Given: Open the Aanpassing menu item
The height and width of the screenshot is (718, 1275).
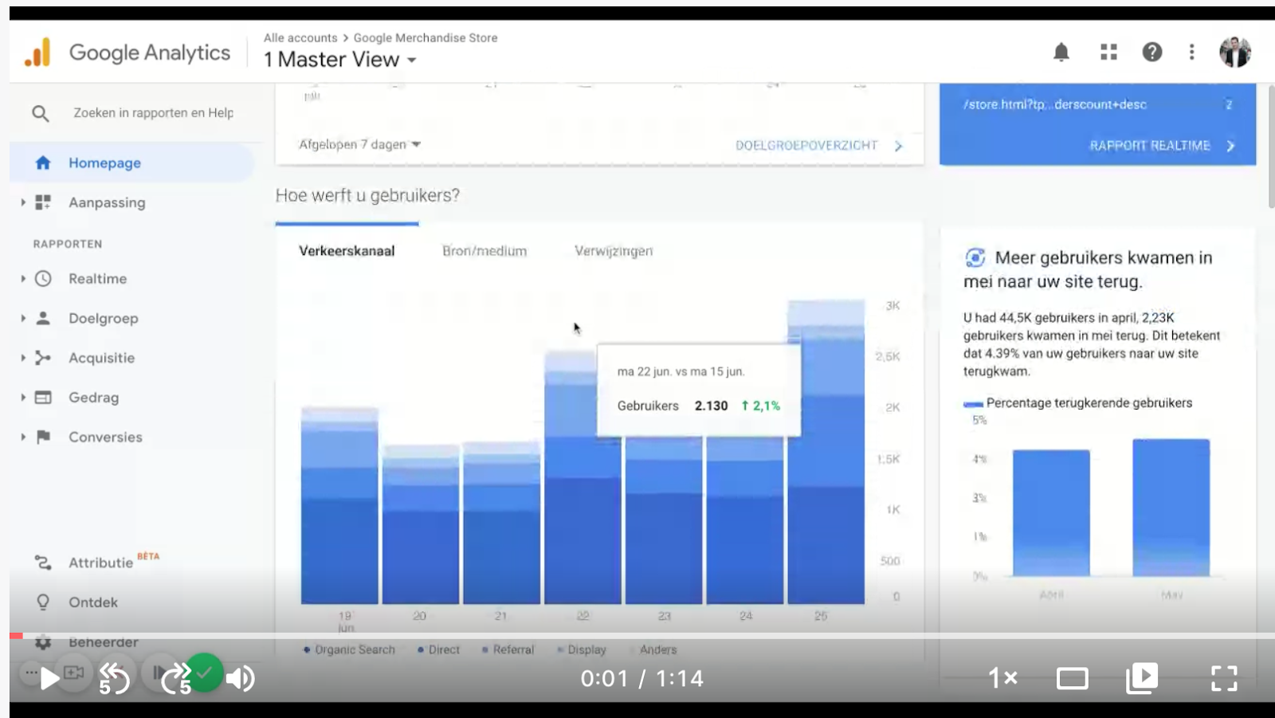Looking at the screenshot, I should [107, 202].
